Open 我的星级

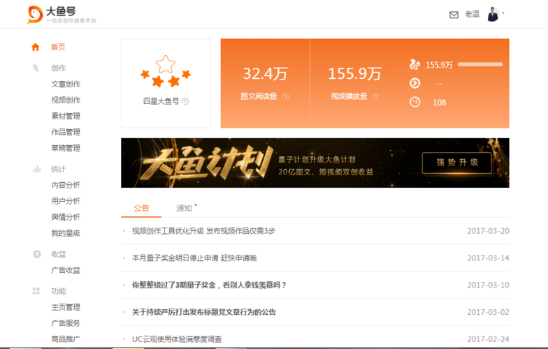[x=66, y=233]
